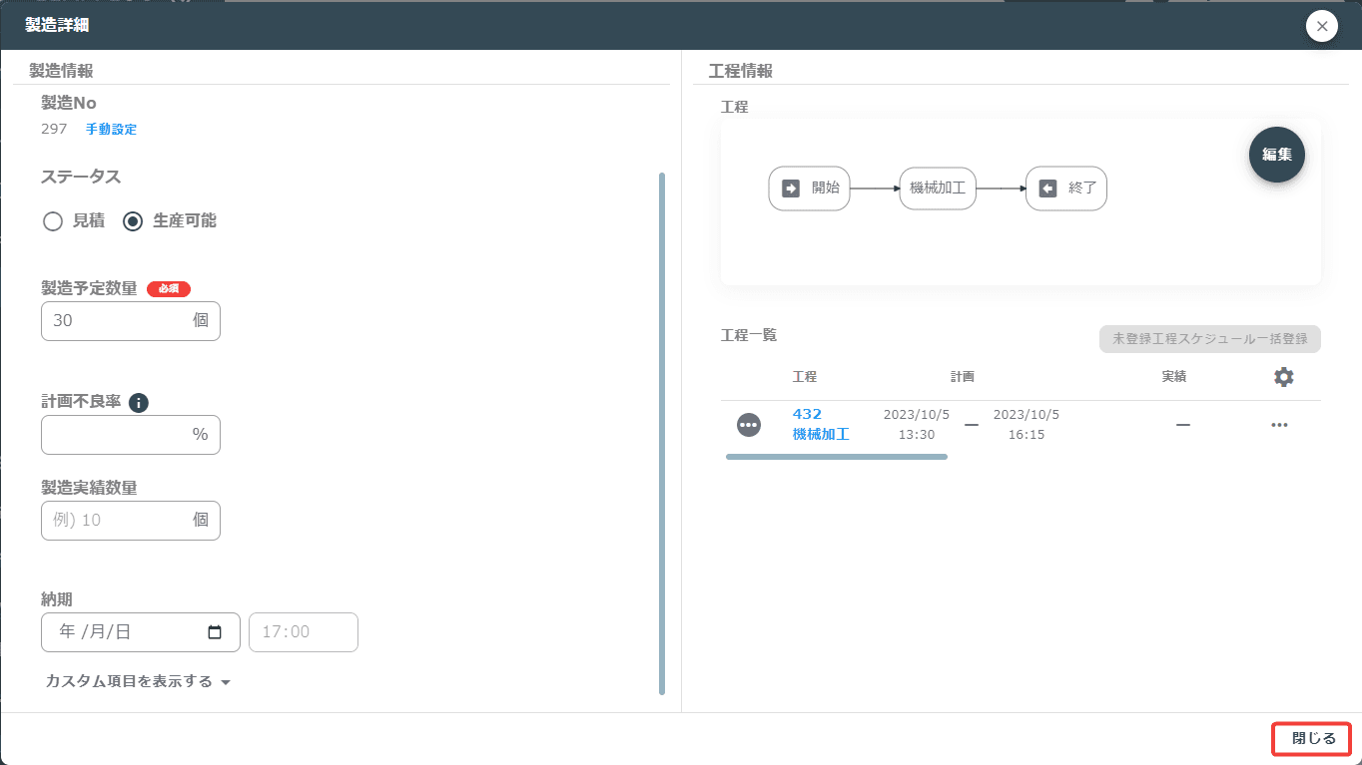Open the gear settings in 工程一覧 header
Screen dimensions: 1362x765
(x=1284, y=377)
